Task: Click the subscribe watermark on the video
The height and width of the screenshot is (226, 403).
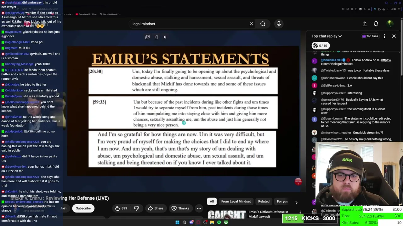Action: point(298,181)
